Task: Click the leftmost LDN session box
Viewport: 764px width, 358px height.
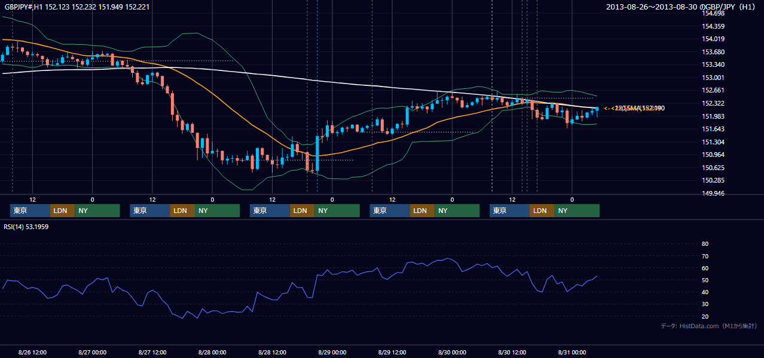Action: [x=62, y=211]
